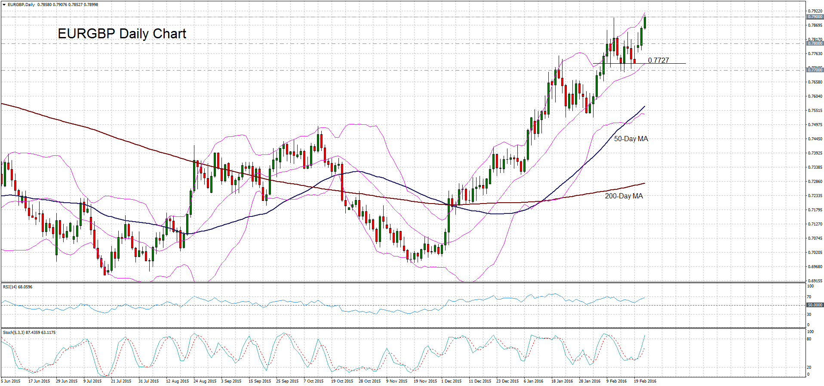Click the 24 Aug 2015 date label
This screenshot has height=386, width=824.
pyautogui.click(x=205, y=381)
